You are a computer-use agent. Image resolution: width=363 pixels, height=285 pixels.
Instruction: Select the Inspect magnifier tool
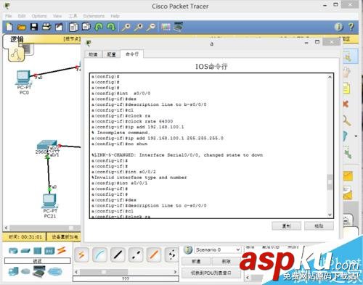[x=347, y=120]
